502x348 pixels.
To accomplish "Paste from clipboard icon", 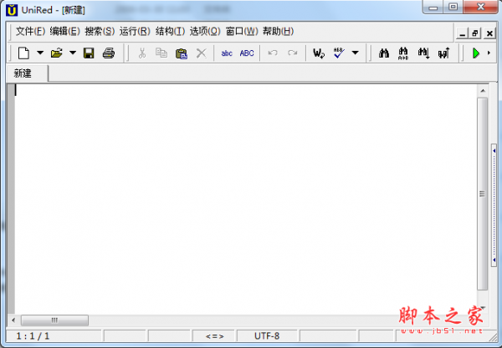I will tap(182, 53).
